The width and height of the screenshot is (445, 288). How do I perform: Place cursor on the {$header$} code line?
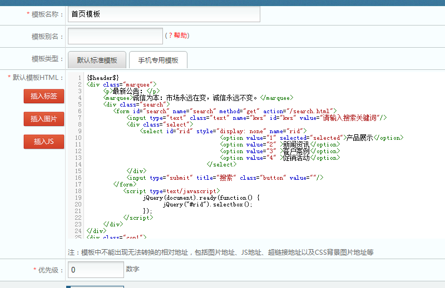(x=103, y=78)
